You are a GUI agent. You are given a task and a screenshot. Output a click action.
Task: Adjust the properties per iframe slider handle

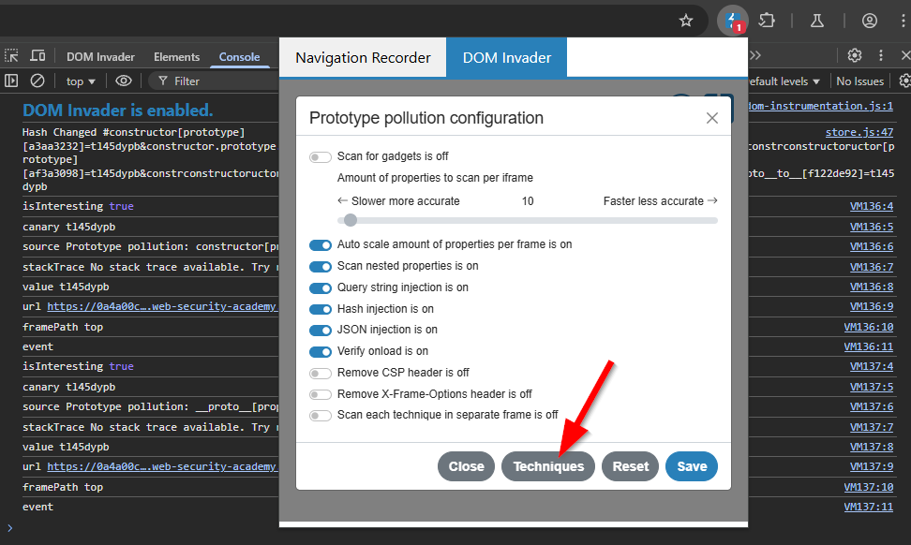pyautogui.click(x=350, y=220)
